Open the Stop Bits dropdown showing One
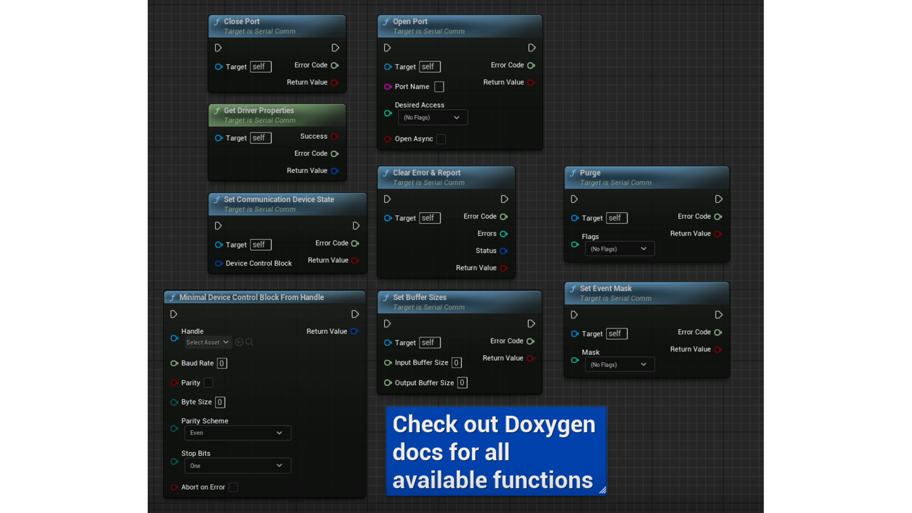912x513 pixels. point(237,465)
